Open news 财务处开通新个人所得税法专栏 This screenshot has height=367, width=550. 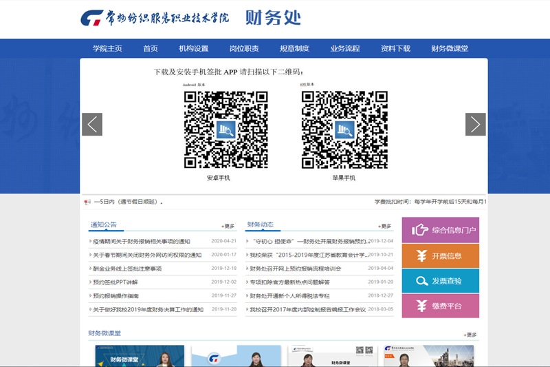pos(289,295)
